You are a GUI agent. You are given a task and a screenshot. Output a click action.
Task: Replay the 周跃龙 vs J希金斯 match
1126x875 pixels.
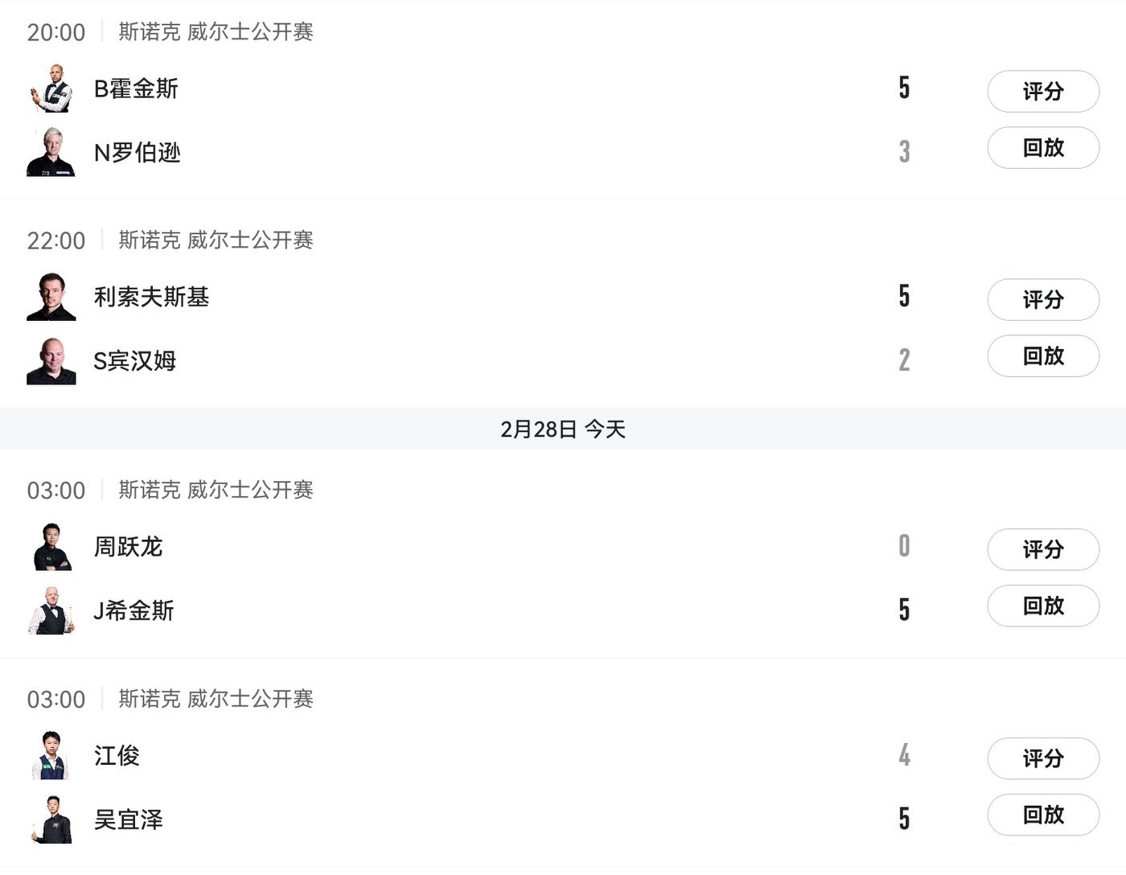pos(1042,606)
